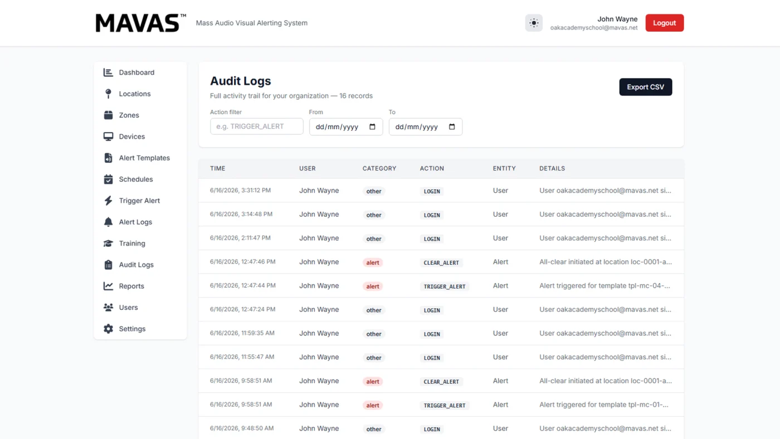Click the Schedules calendar-check icon
This screenshot has height=439, width=780.
108,179
